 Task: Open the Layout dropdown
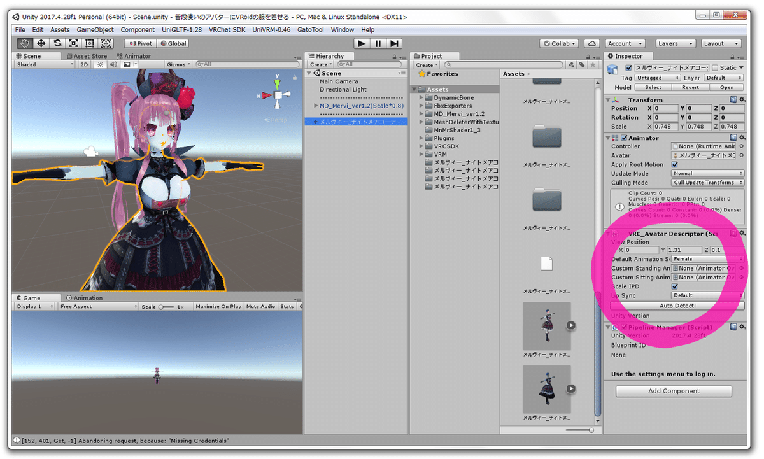[721, 43]
